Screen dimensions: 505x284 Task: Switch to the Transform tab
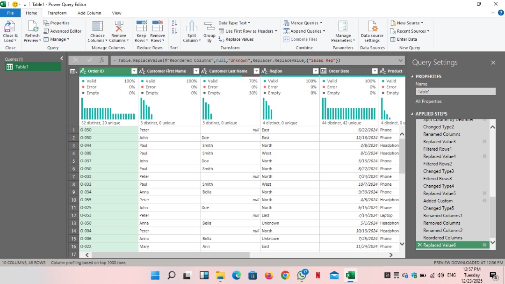click(57, 13)
